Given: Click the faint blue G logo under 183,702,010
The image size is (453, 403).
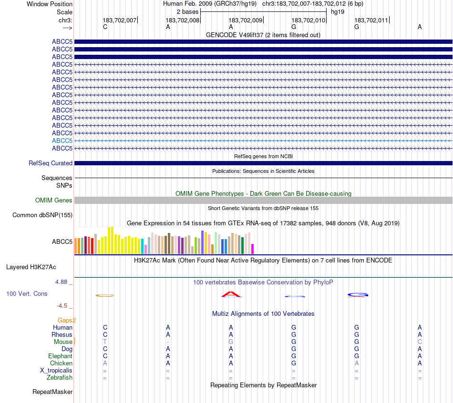Looking at the screenshot, I should point(295,296).
